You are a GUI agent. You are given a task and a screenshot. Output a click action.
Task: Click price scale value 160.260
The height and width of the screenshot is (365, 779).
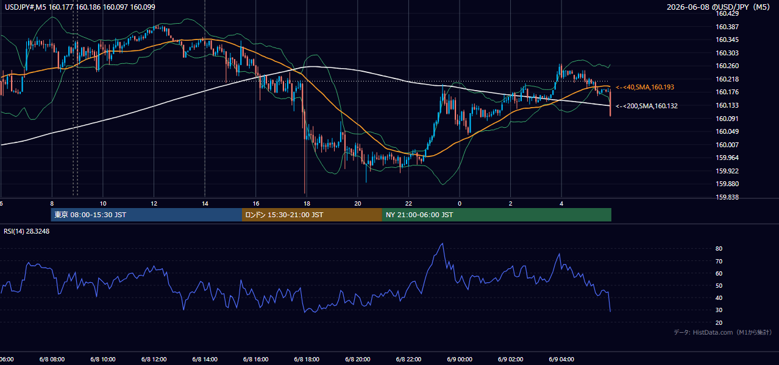[x=728, y=66]
